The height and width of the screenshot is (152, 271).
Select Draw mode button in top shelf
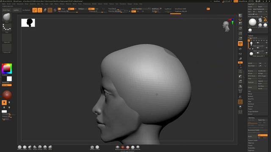(40, 10)
